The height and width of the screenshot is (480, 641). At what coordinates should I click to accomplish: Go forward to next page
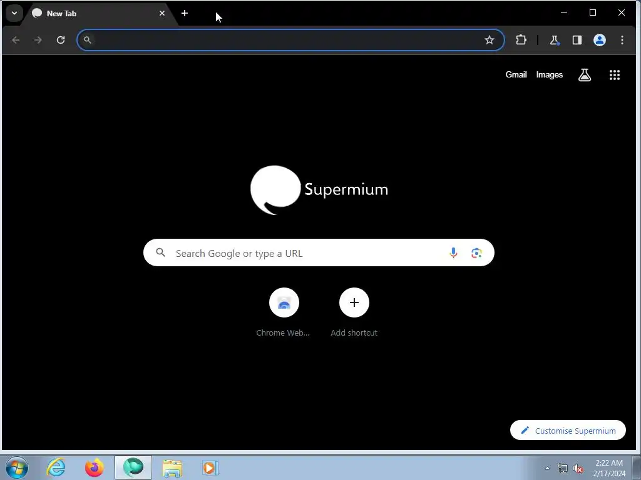pyautogui.click(x=38, y=40)
